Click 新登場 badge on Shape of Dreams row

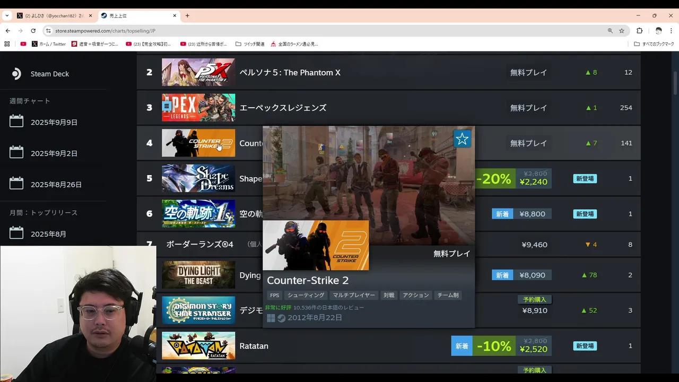click(x=585, y=179)
